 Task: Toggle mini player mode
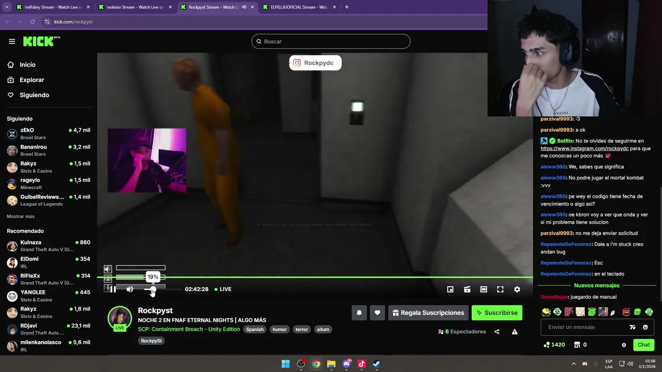click(450, 289)
